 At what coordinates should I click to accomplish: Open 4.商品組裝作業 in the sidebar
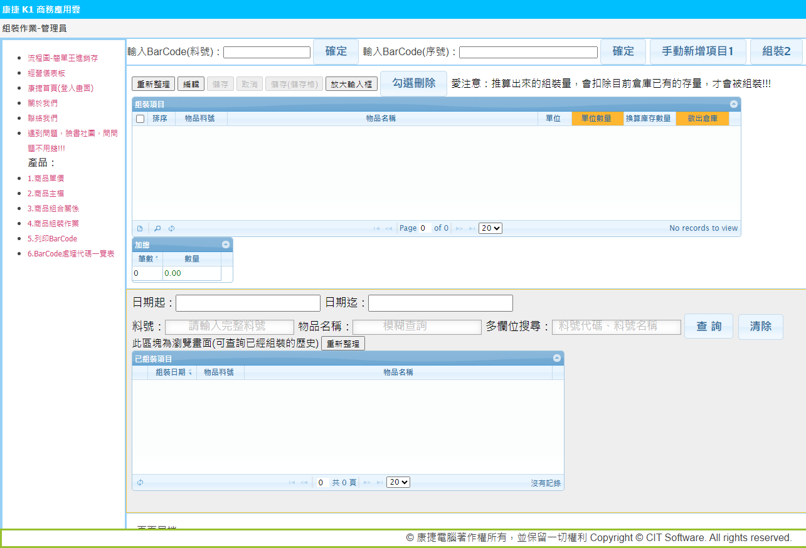(x=53, y=224)
